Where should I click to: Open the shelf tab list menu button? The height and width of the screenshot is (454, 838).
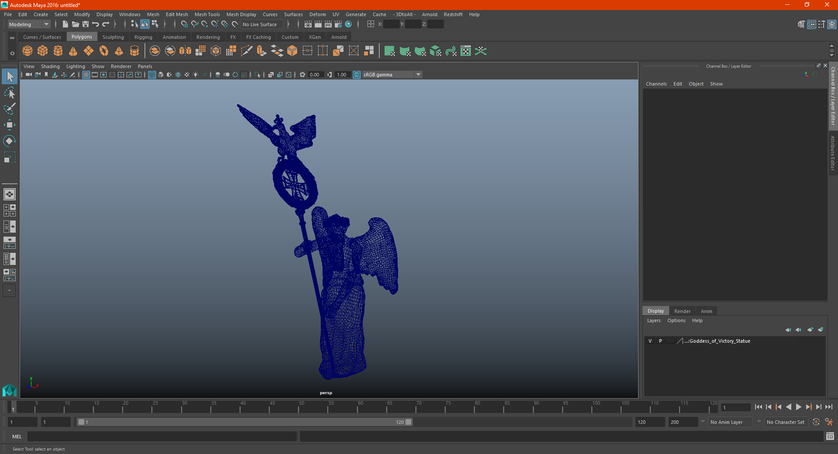pyautogui.click(x=12, y=38)
